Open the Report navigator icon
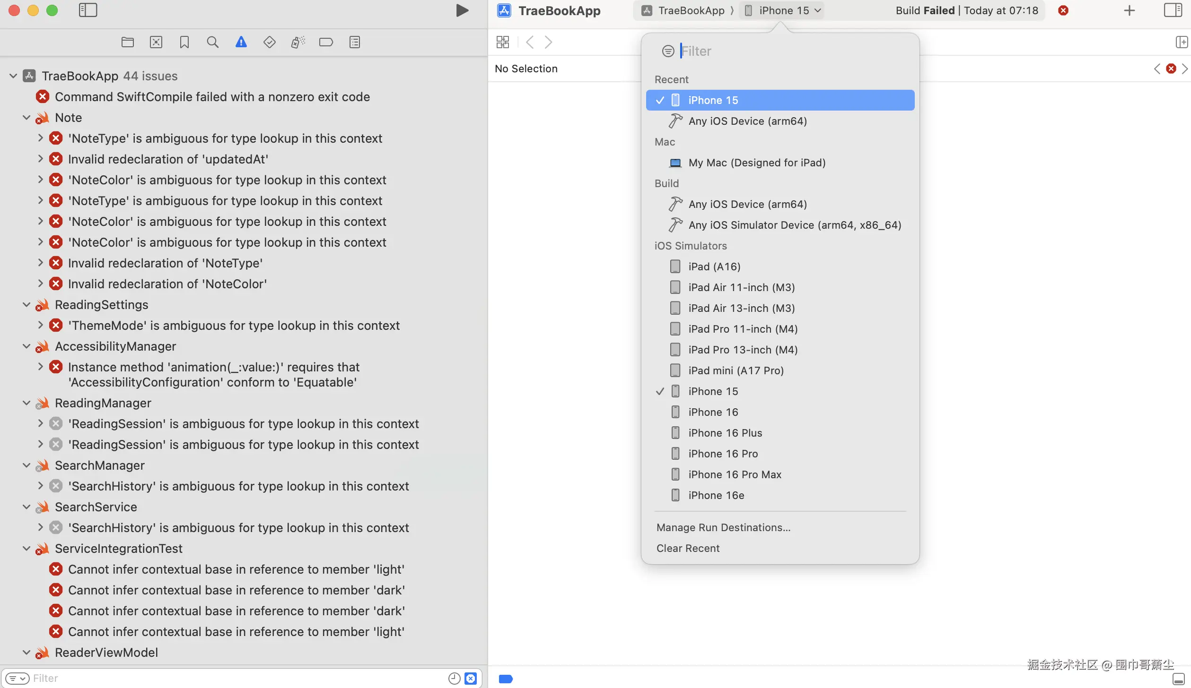This screenshot has width=1191, height=688. [355, 43]
